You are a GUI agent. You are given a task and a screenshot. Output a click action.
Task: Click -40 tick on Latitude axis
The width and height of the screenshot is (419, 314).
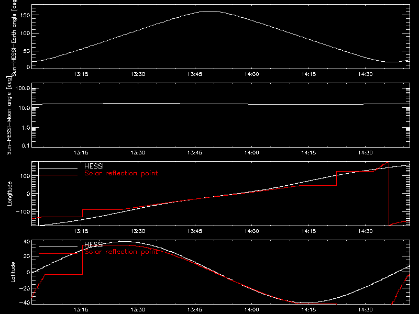(25, 303)
